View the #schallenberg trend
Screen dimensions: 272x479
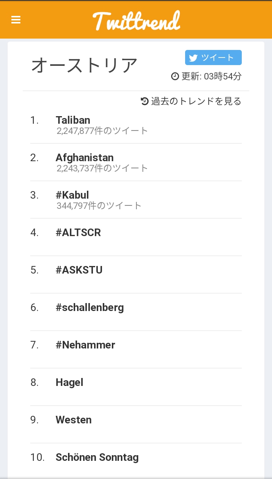pos(90,307)
